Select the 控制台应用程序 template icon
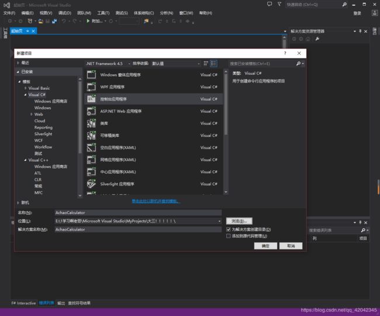This screenshot has height=316, width=380. point(91,99)
